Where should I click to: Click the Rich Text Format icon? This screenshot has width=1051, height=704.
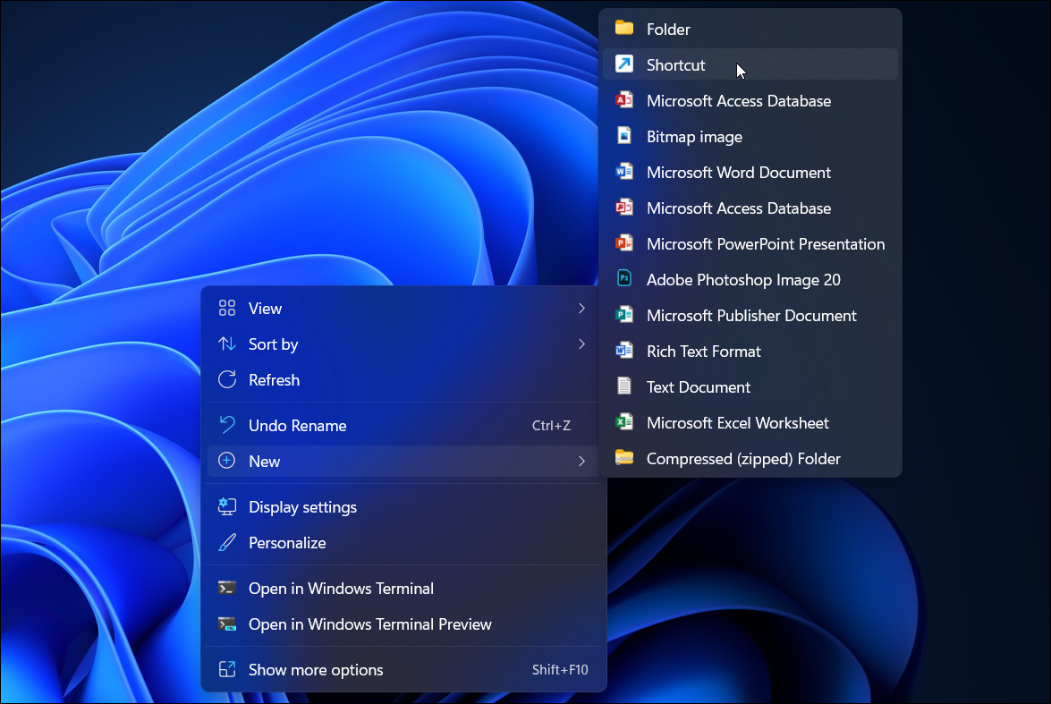624,351
